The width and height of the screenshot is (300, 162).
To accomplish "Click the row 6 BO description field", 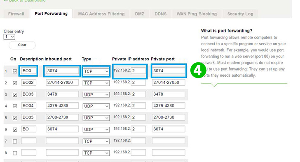I will (28, 129).
